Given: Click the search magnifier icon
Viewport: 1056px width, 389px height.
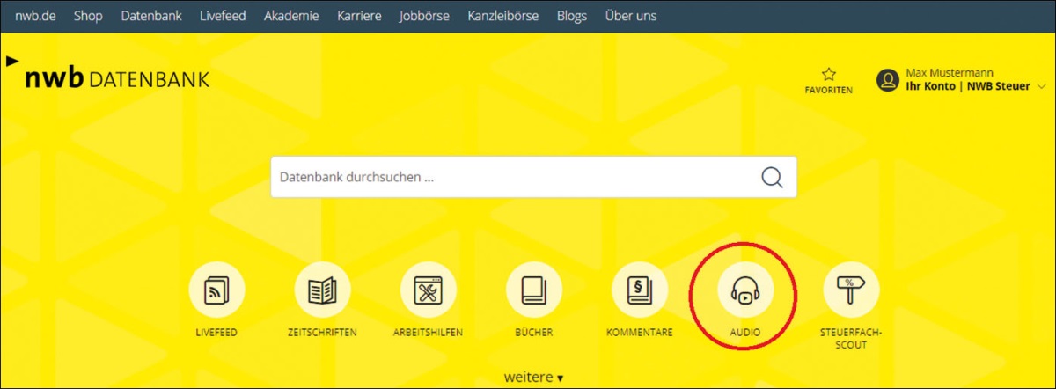Looking at the screenshot, I should (x=772, y=177).
